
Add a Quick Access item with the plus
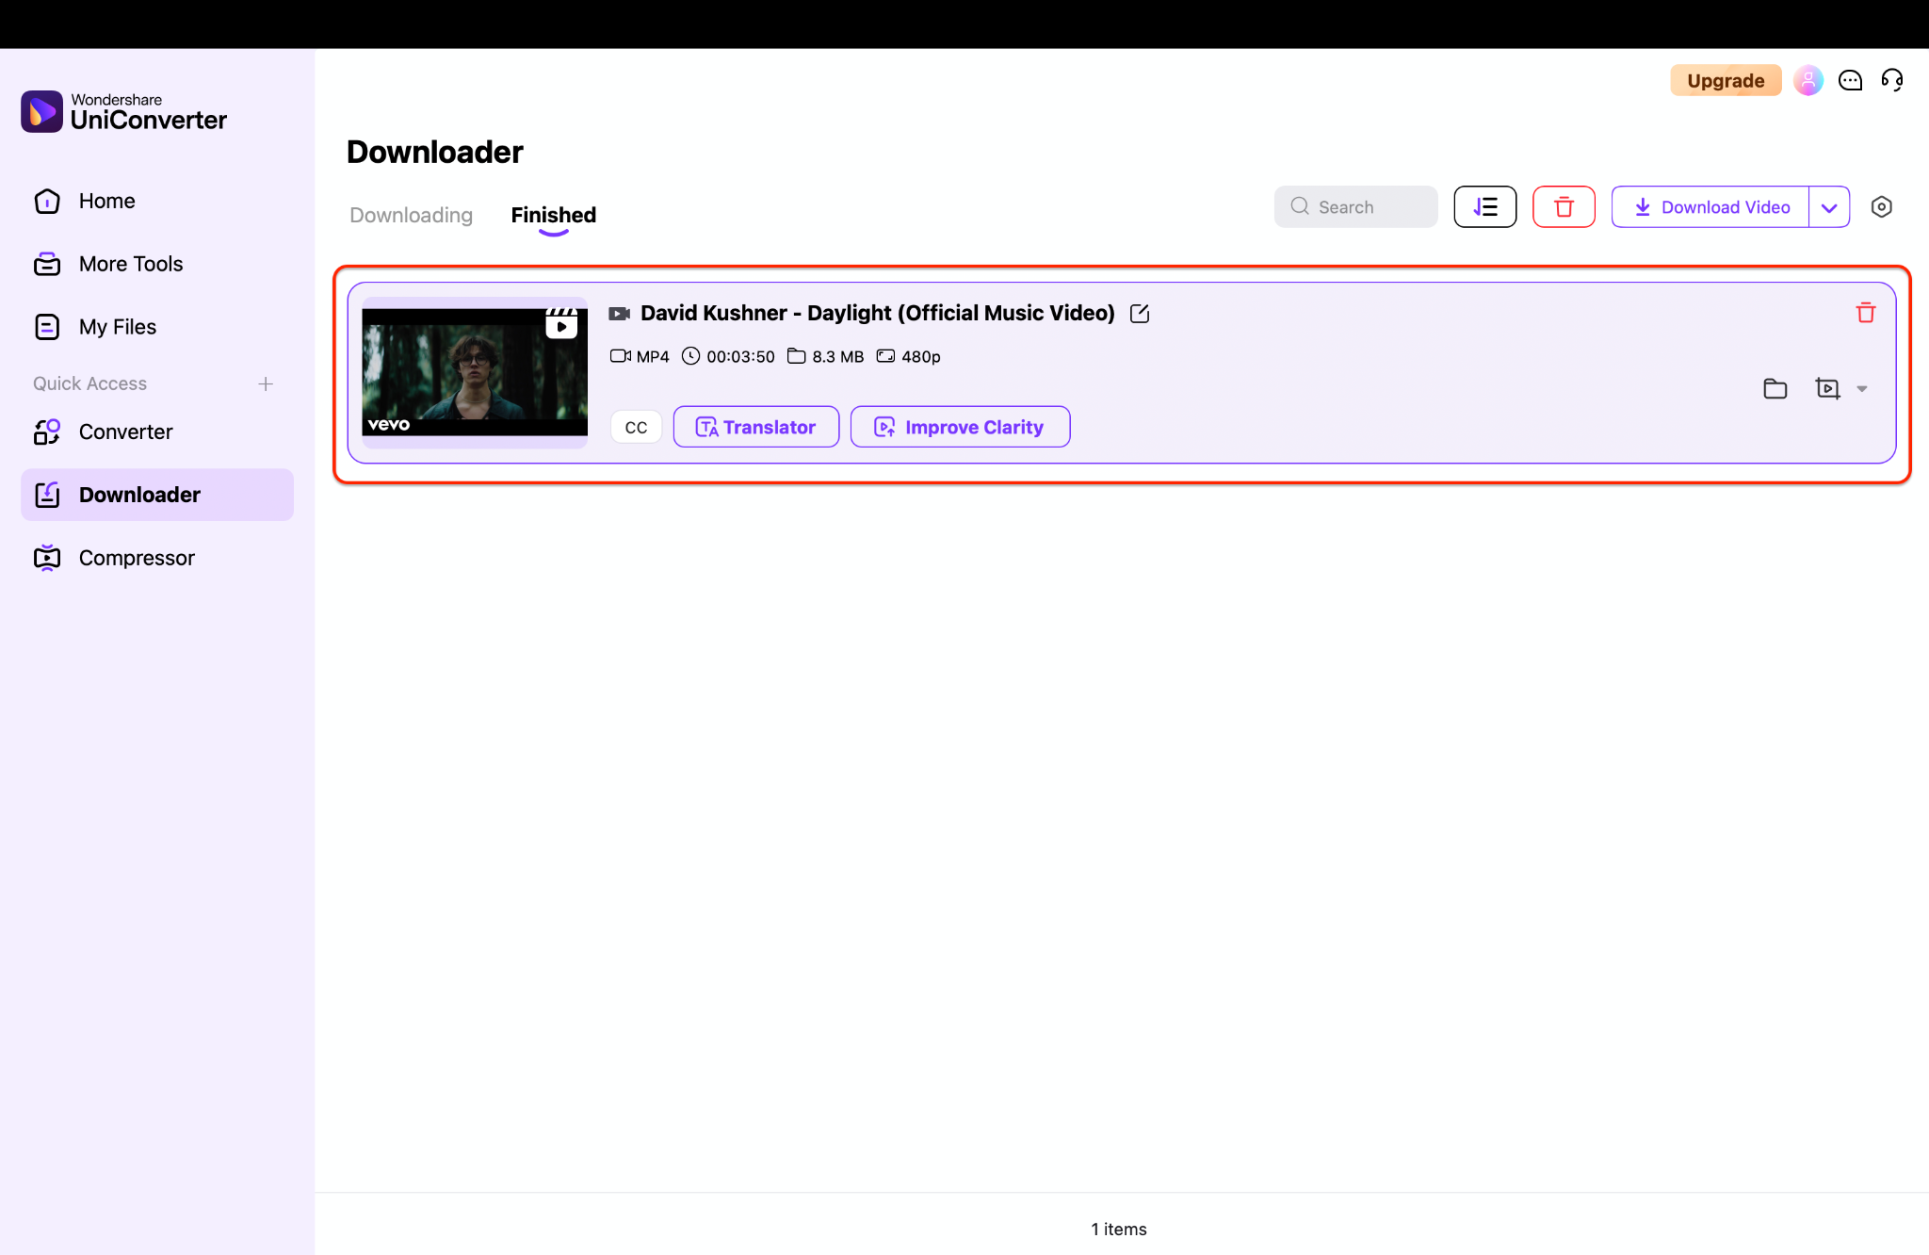[x=266, y=383]
